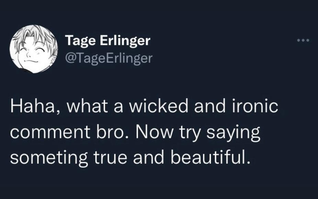Open the Tage Erlinger display name link

[x=108, y=41]
